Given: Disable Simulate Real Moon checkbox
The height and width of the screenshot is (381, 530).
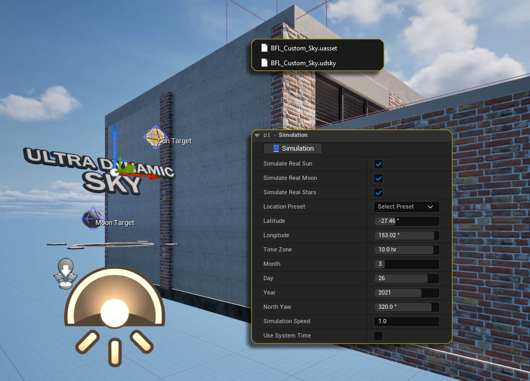Looking at the screenshot, I should tap(378, 178).
